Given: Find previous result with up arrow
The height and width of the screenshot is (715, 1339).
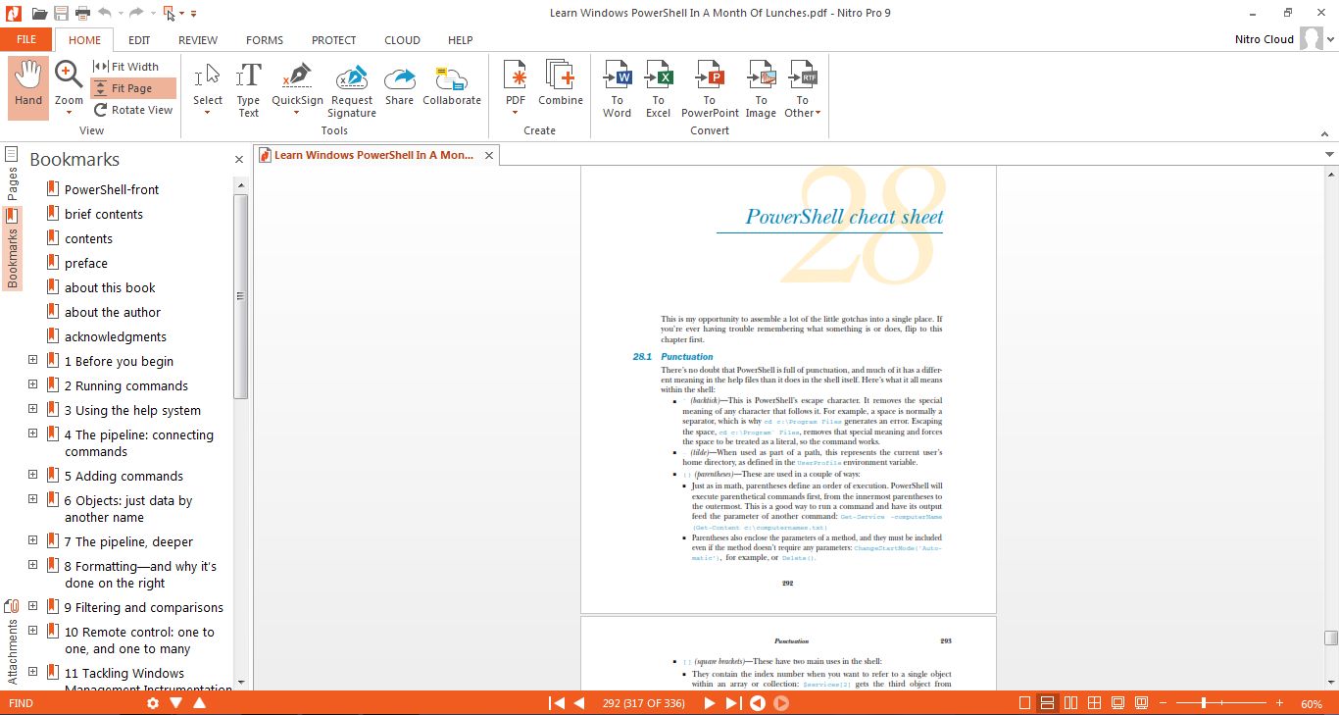Looking at the screenshot, I should 200,703.
